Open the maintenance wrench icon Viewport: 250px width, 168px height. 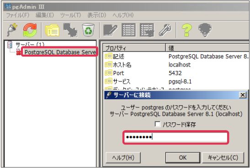[165, 30]
